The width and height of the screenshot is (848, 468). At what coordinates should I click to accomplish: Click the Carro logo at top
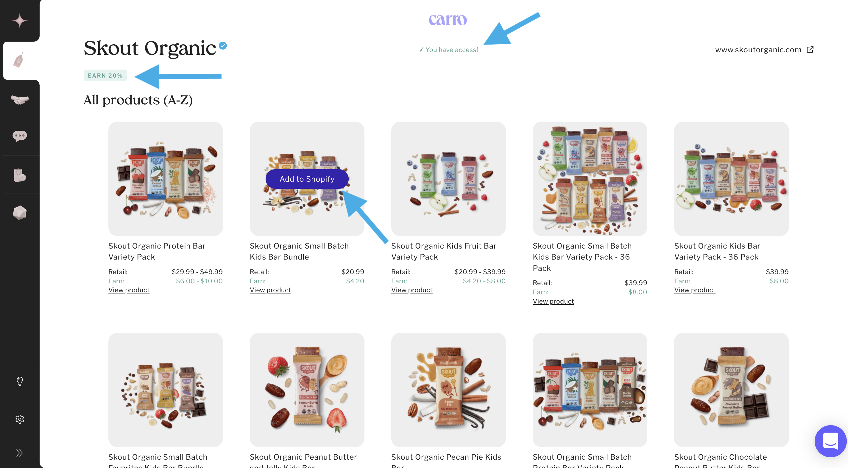(448, 20)
